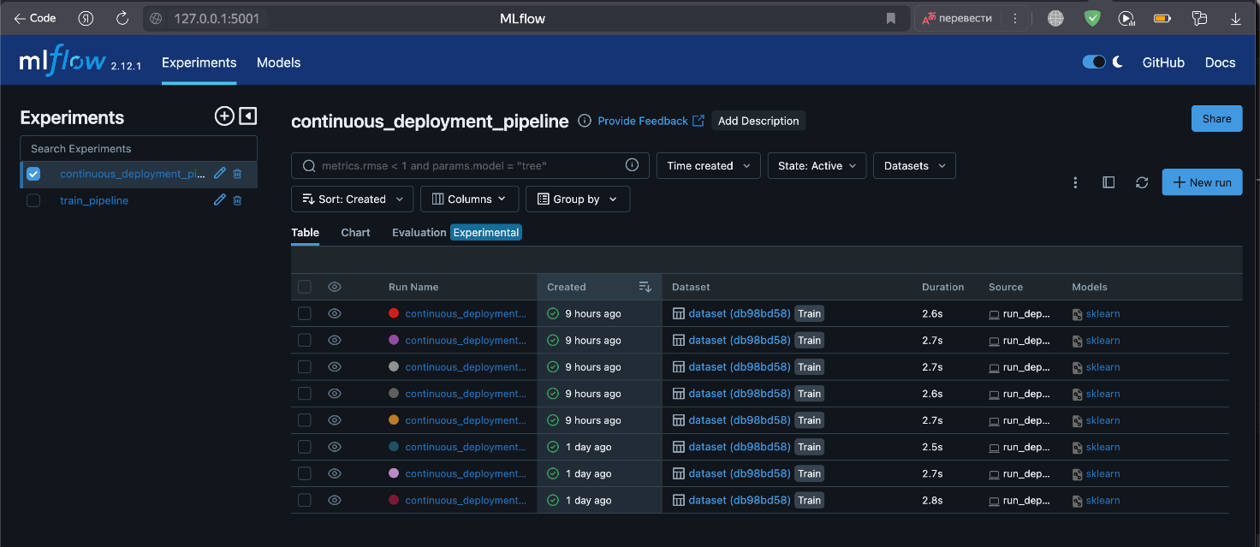This screenshot has height=547, width=1260.
Task: Collapse the Experiments sidebar using its arrow icon
Action: pos(247,116)
